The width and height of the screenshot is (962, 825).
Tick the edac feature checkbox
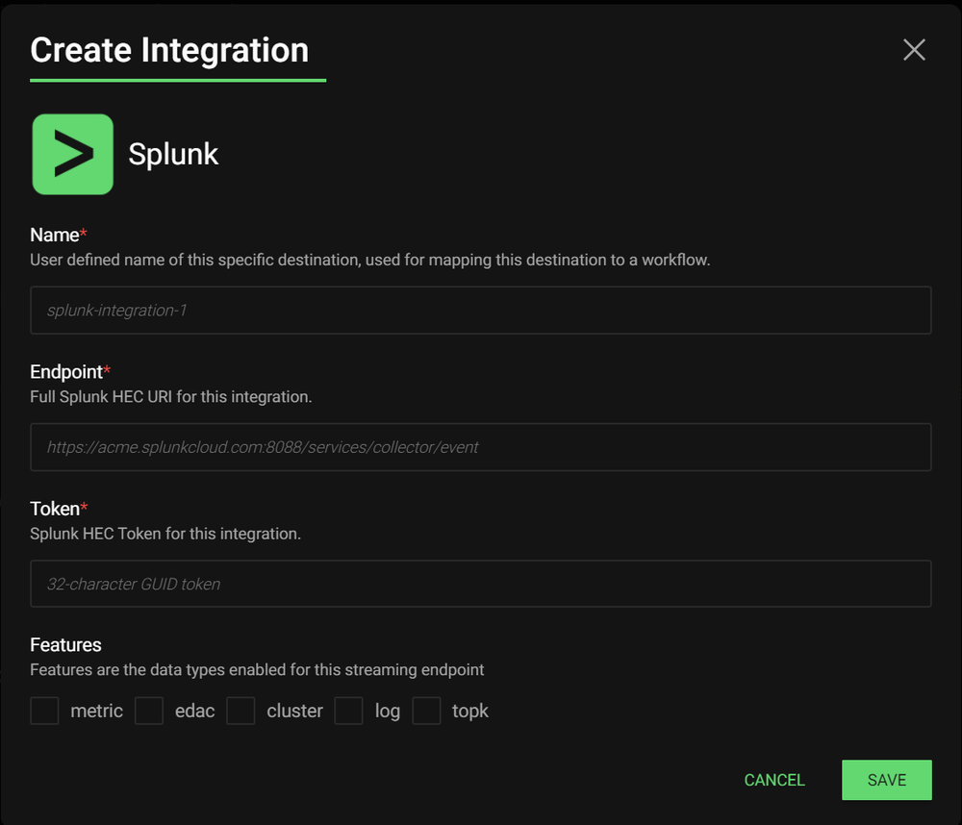coord(149,711)
